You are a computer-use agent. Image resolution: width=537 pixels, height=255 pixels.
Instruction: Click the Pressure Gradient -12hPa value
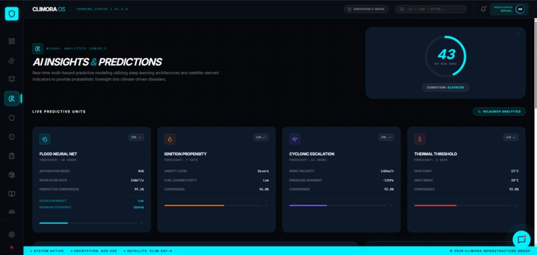coord(388,180)
